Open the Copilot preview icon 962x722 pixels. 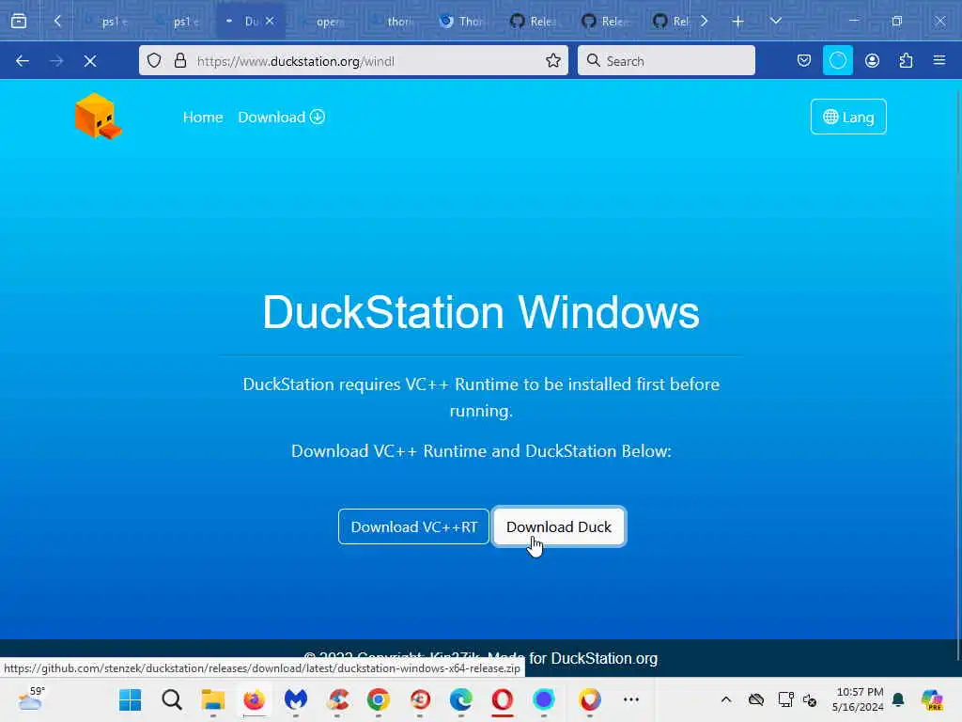click(x=931, y=699)
